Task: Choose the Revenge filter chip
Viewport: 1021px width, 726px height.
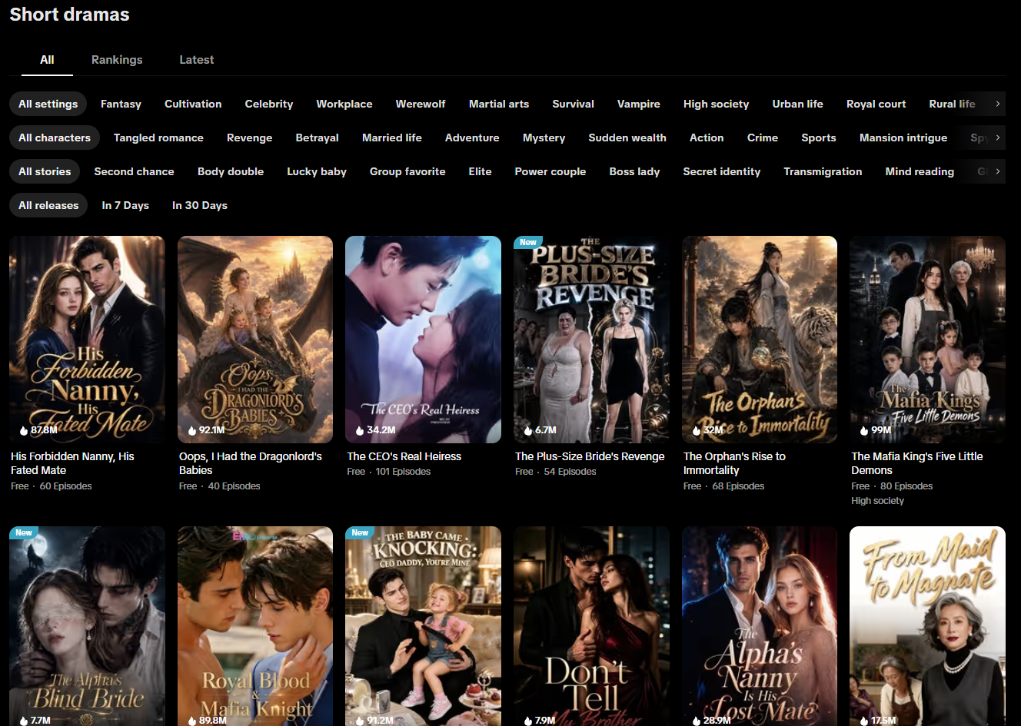Action: tap(250, 138)
